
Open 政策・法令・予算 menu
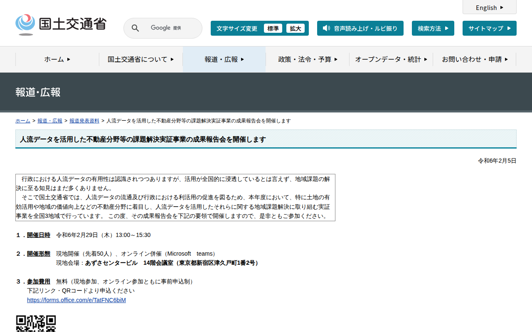pyautogui.click(x=308, y=59)
